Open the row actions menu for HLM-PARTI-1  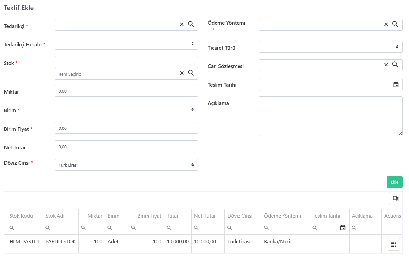tap(393, 244)
